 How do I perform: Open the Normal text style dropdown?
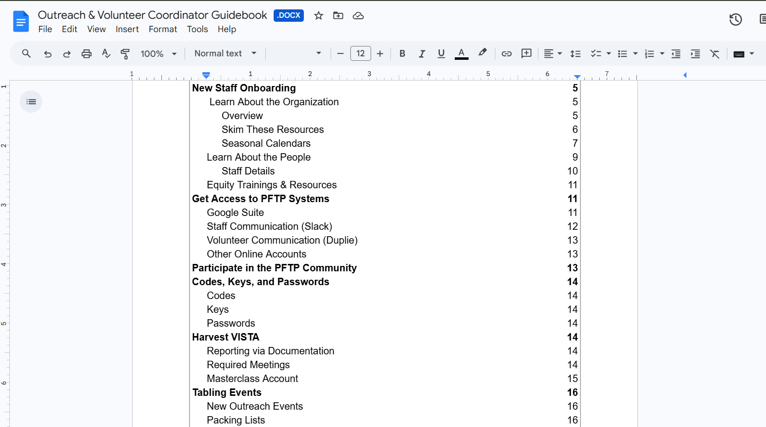pos(224,53)
